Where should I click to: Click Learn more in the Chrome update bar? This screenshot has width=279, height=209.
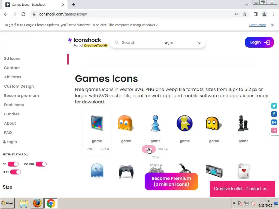pos(257,25)
